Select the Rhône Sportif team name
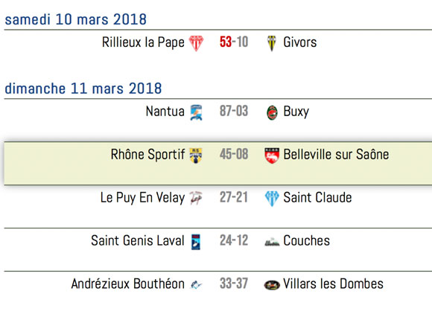 point(147,155)
